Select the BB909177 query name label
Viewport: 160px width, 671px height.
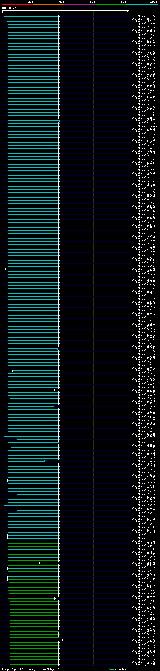point(9,8)
